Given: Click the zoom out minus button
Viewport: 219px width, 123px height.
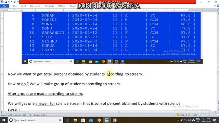Looking at the screenshot, I should point(199,115).
